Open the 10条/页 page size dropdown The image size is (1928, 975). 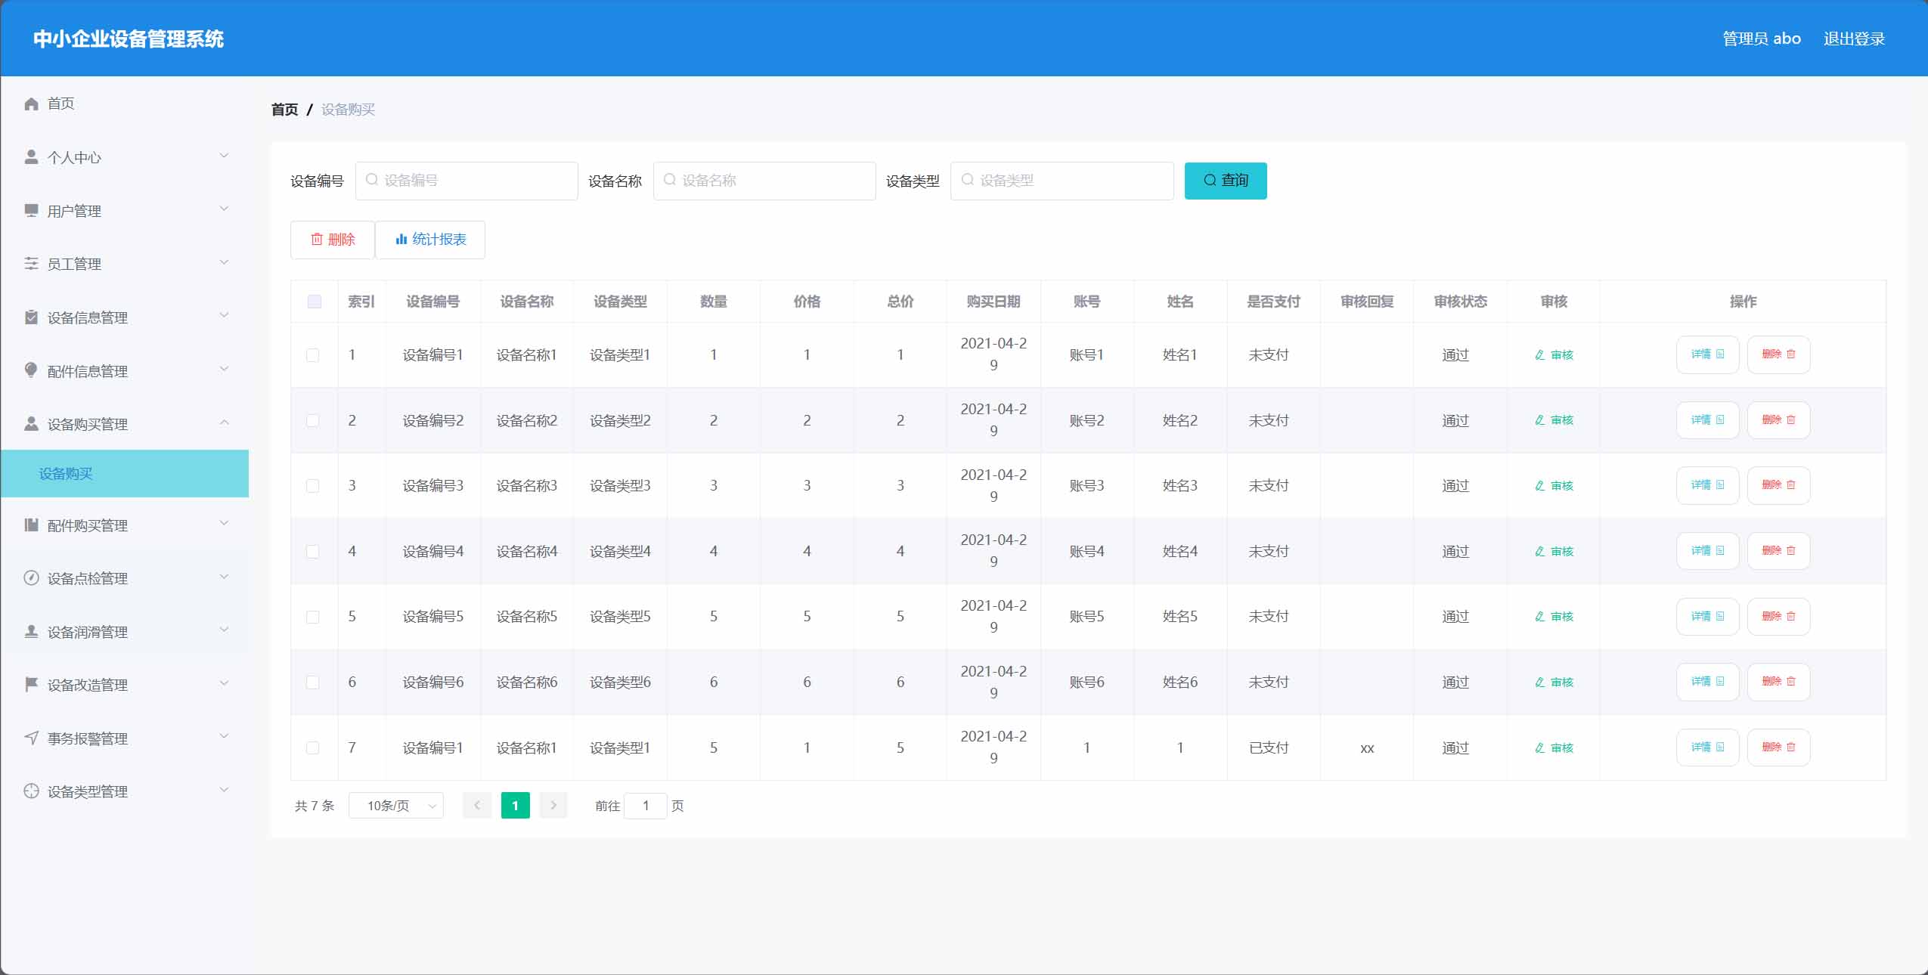pyautogui.click(x=396, y=806)
